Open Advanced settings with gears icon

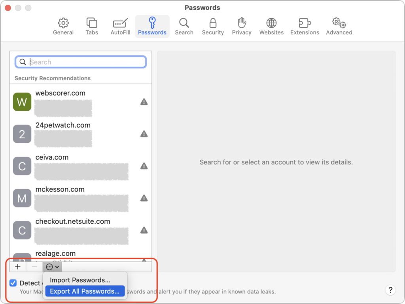click(339, 26)
